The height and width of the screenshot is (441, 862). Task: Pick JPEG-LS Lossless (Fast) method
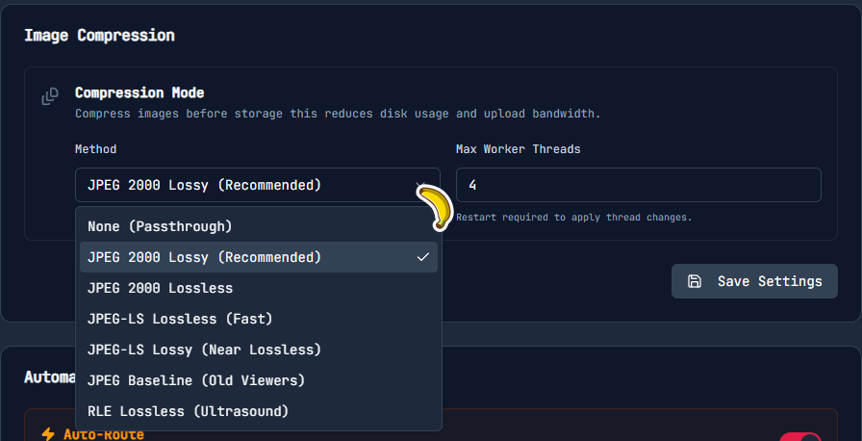coord(180,319)
